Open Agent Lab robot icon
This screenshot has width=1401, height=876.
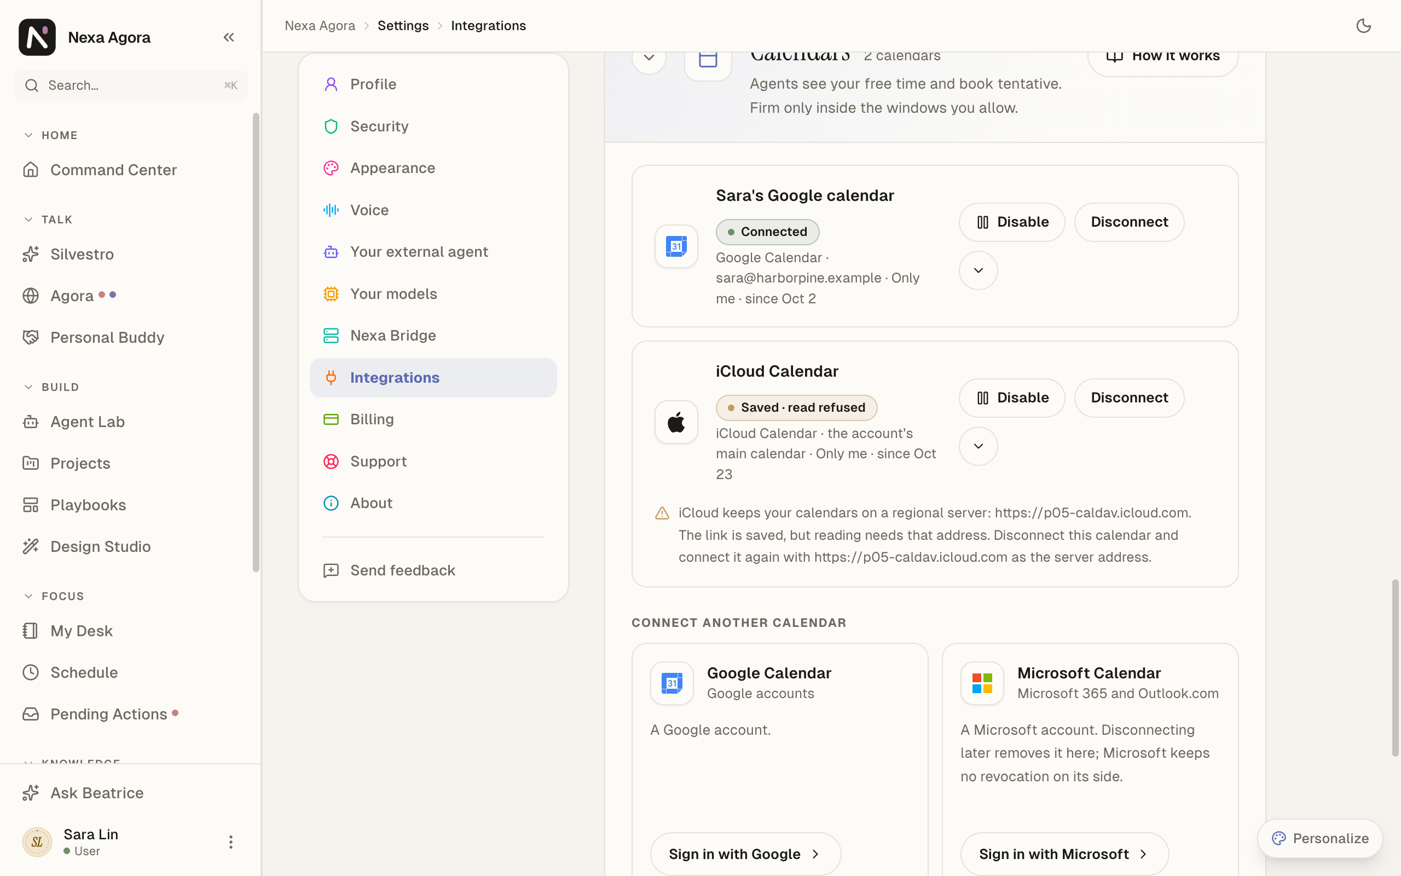31,422
